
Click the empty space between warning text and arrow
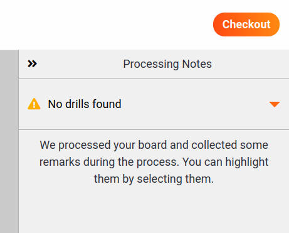click(194, 104)
